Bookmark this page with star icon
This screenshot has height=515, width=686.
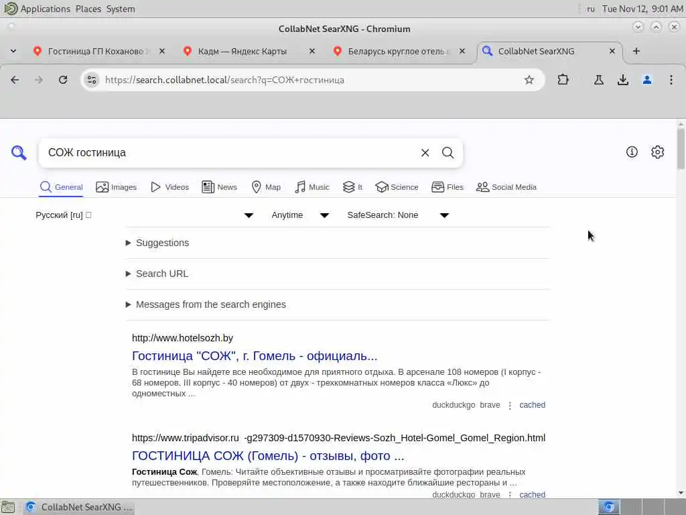[529, 80]
